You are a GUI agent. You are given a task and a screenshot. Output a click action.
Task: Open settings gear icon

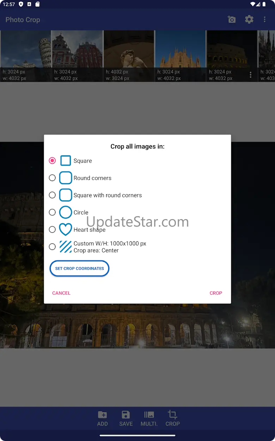coord(249,19)
